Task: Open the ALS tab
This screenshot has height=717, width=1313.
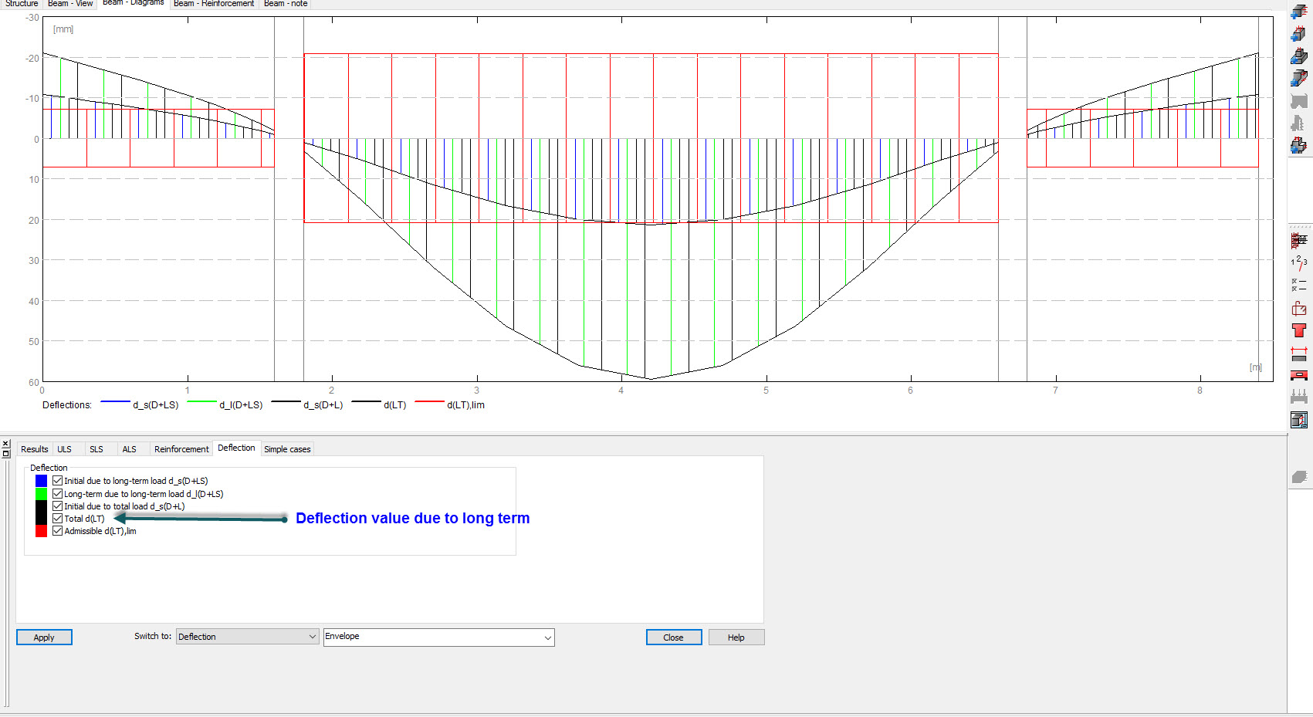Action: coord(129,449)
